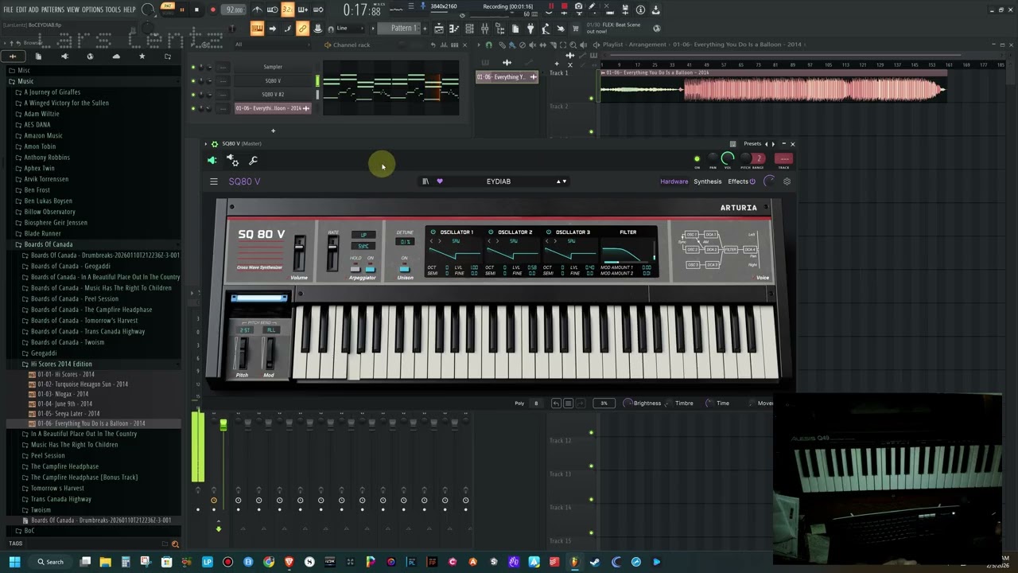This screenshot has width=1018, height=573.
Task: Open the plugin picker plug icon
Action: 530,29
